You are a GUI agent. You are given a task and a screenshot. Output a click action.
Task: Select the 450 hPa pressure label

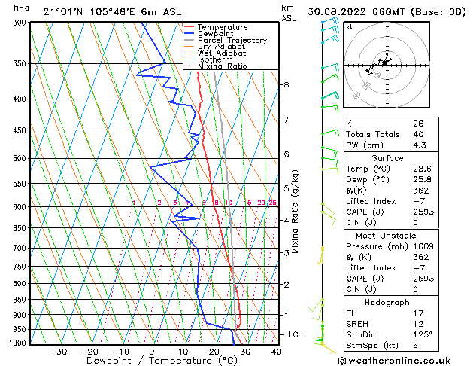pos(21,130)
